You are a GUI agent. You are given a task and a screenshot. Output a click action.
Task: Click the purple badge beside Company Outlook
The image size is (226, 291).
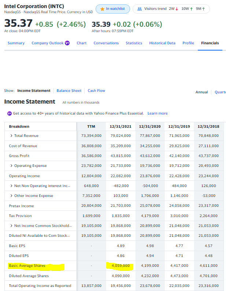point(67,43)
